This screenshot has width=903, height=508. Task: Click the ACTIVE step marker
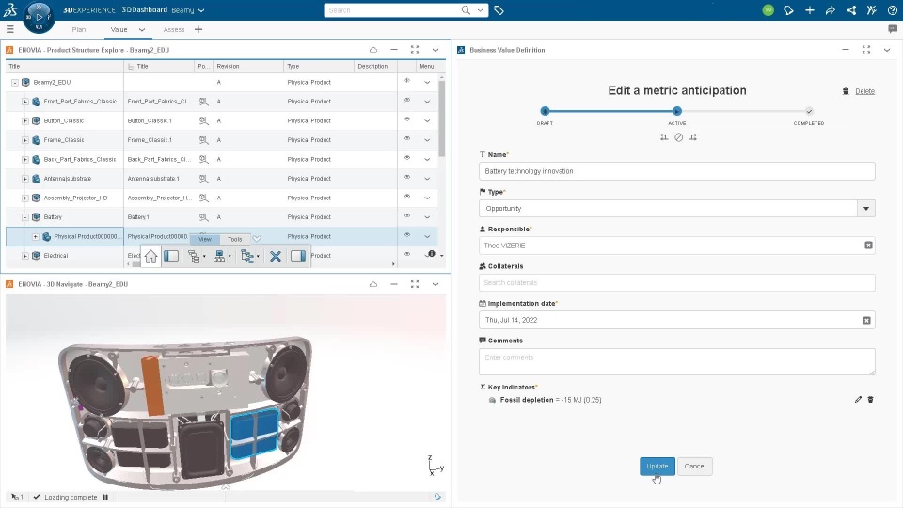(677, 111)
